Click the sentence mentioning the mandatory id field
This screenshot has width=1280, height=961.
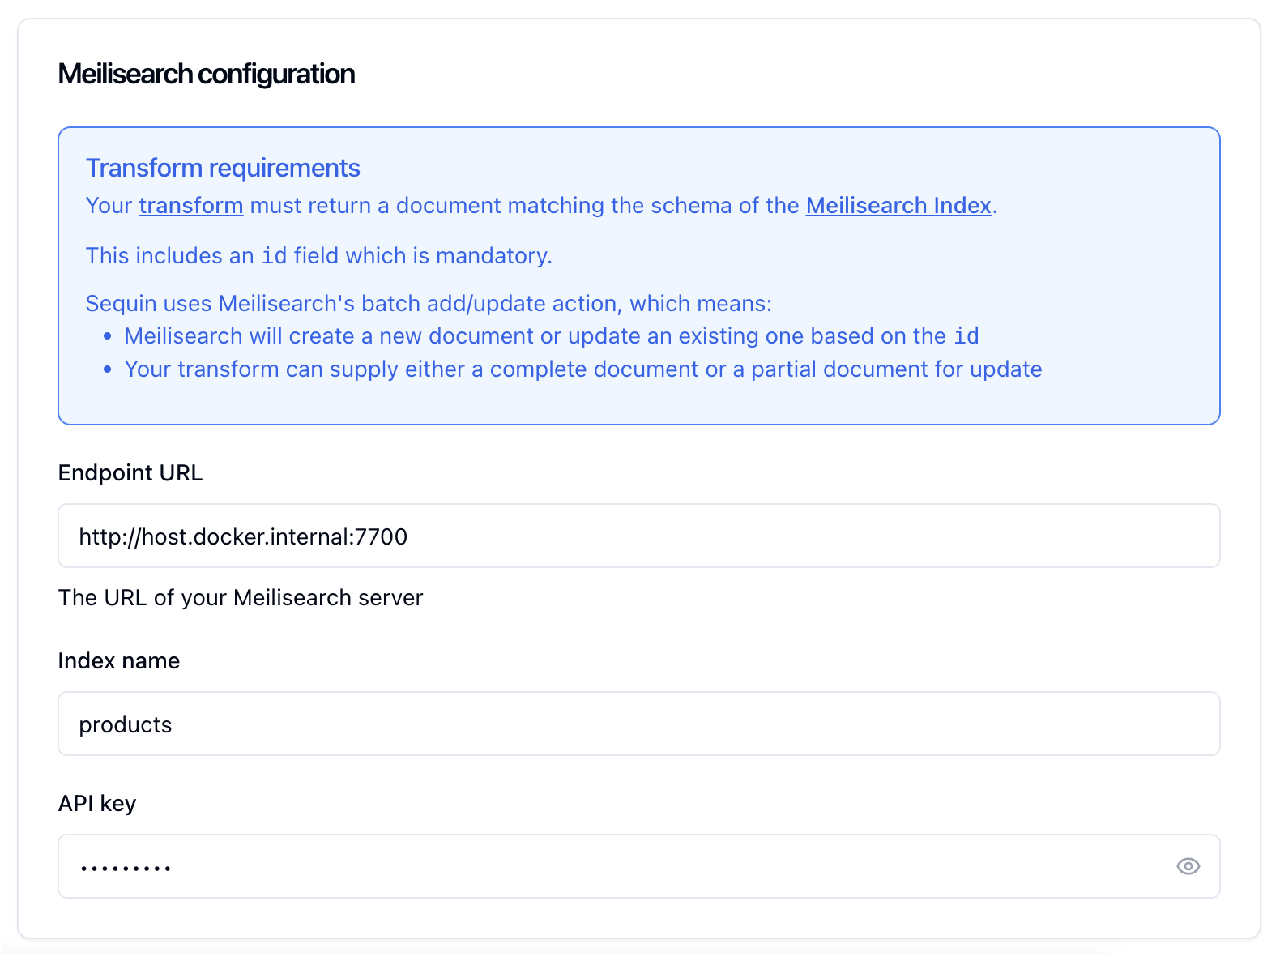(x=318, y=255)
